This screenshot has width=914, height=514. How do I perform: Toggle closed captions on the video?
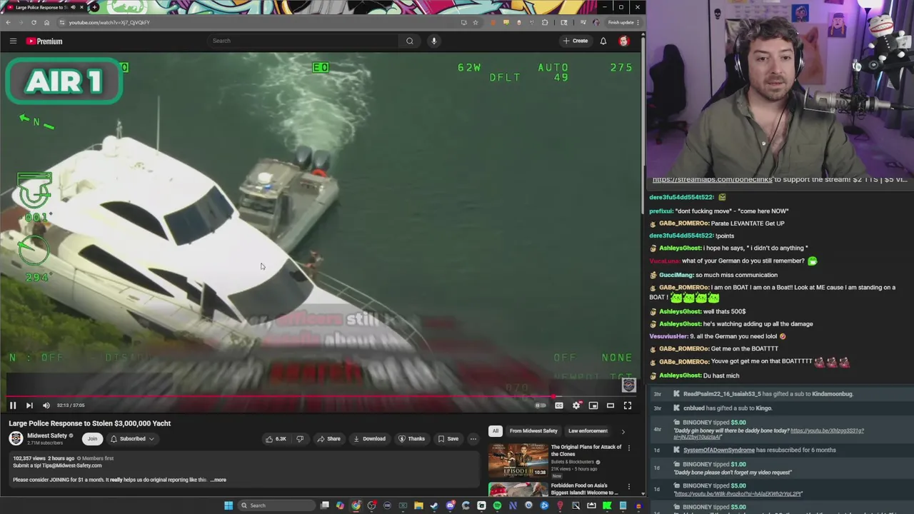point(559,405)
